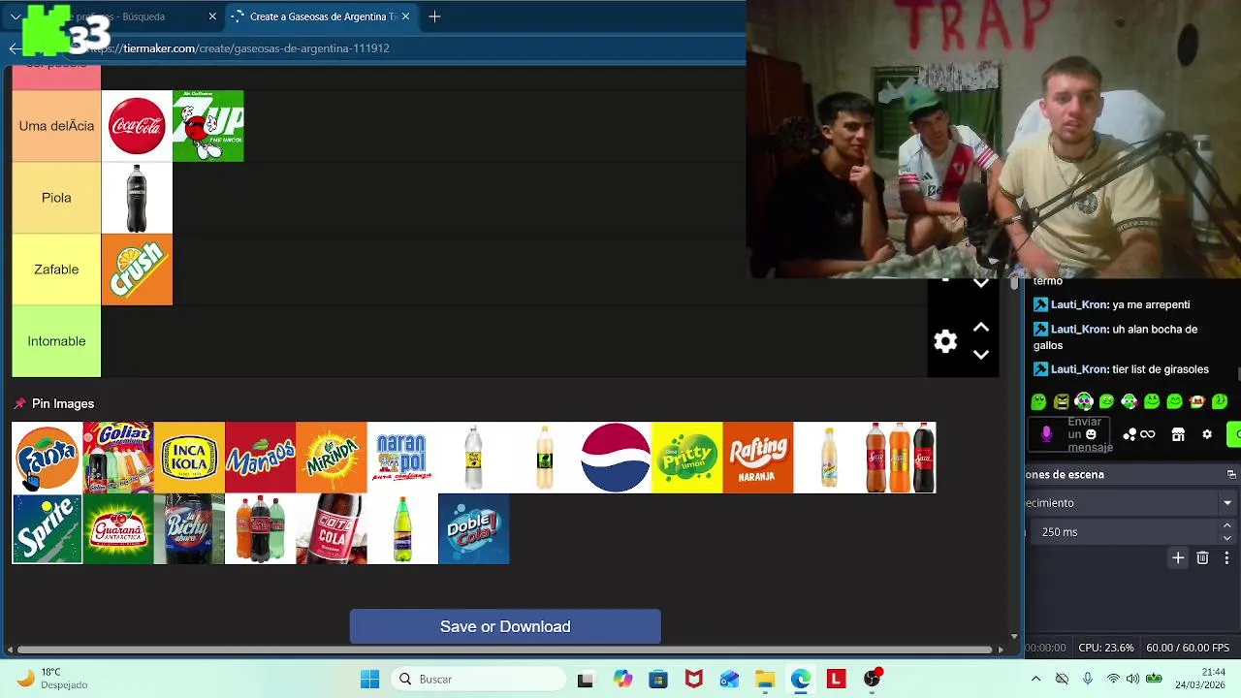This screenshot has width=1241, height=698.
Task: Choose the Manaos logo image
Action: (x=260, y=458)
